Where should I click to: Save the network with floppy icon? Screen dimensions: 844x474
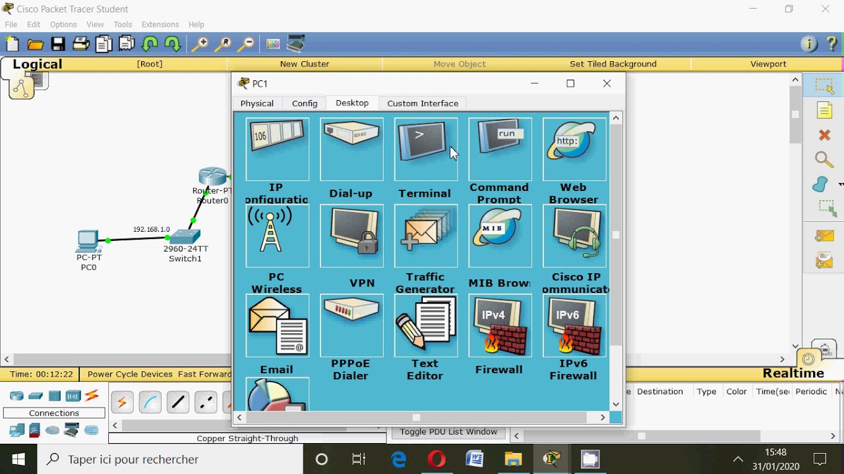coord(58,44)
